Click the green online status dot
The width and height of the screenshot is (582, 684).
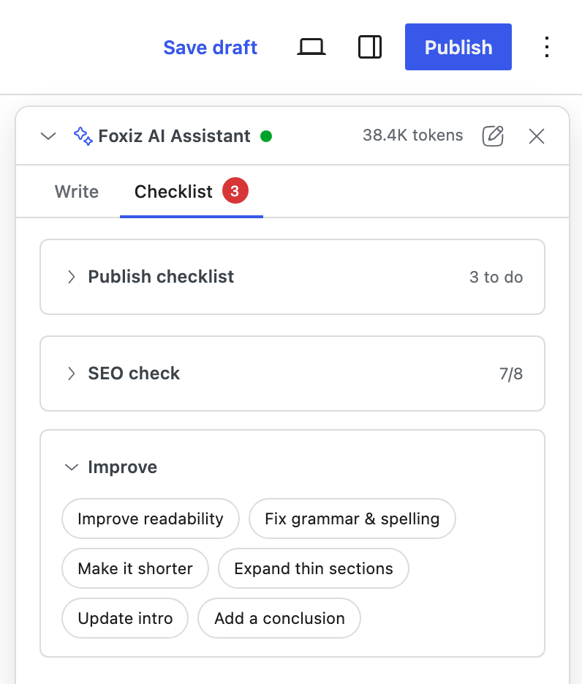coord(266,136)
